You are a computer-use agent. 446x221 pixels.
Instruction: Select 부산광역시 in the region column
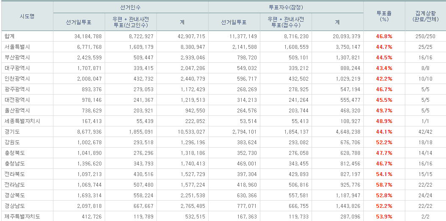click(16, 58)
